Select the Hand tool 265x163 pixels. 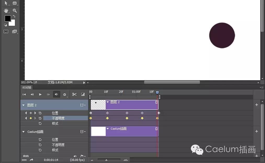pos(6,11)
